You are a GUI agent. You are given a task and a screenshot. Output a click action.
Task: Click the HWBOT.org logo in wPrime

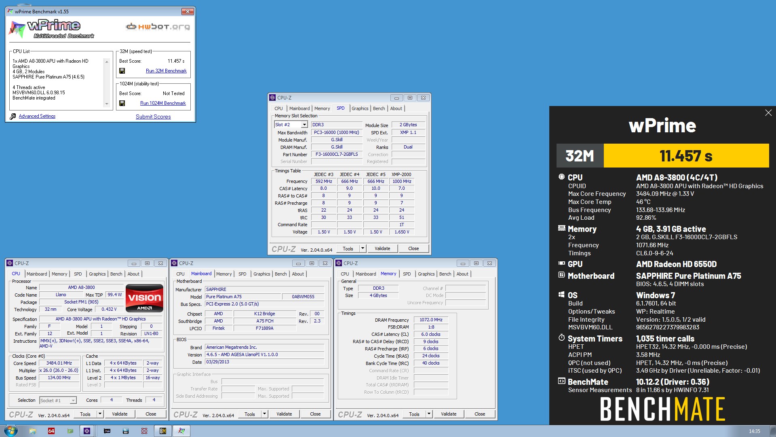pos(158,27)
